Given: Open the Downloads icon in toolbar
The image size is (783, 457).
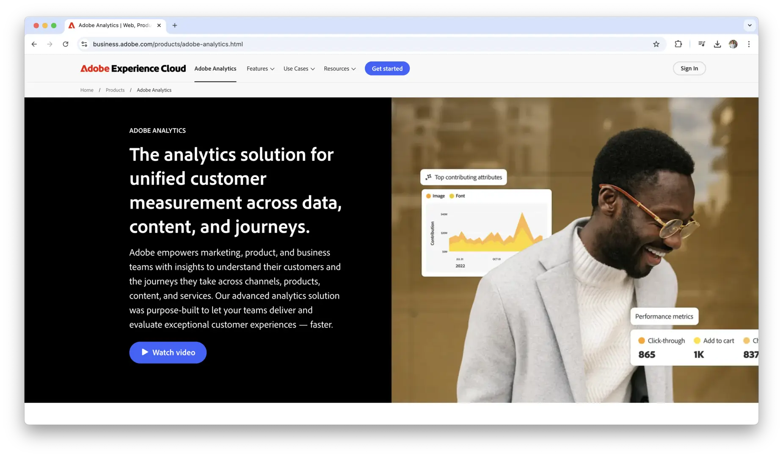Looking at the screenshot, I should (717, 44).
